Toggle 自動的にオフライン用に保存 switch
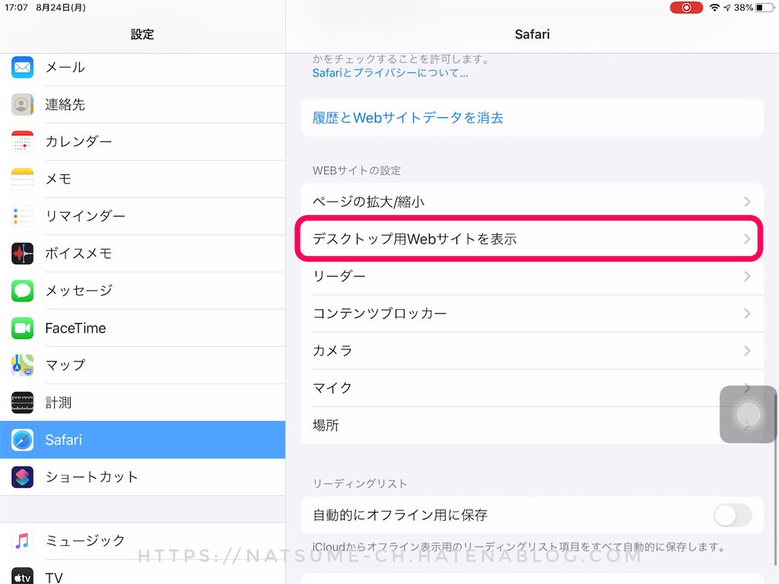 (x=733, y=515)
